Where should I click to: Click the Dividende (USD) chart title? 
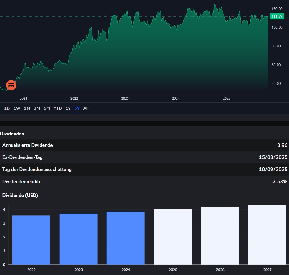tap(20, 196)
